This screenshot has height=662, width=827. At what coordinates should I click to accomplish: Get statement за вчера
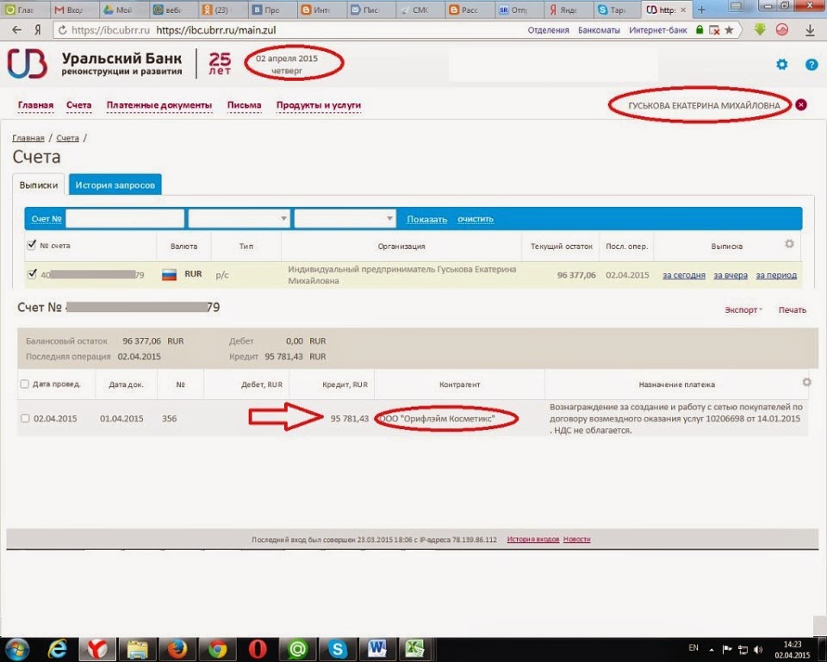tap(731, 275)
